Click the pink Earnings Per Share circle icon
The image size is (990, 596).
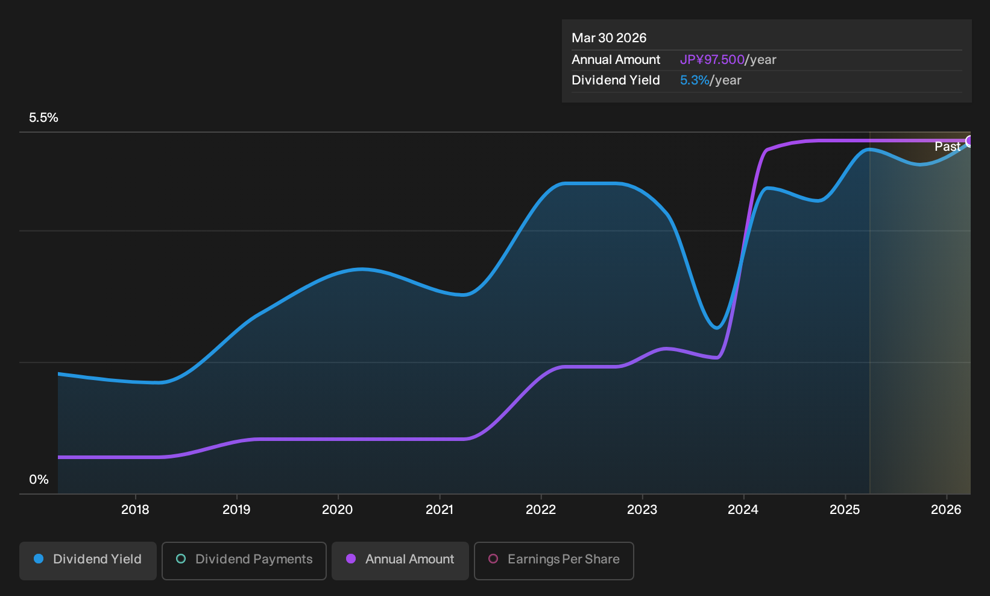493,559
